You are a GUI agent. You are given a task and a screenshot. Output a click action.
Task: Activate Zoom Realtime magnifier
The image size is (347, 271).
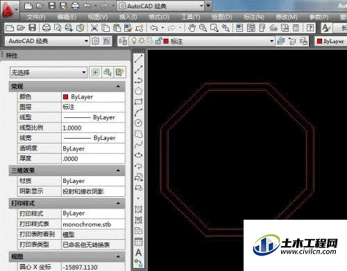(x=203, y=28)
